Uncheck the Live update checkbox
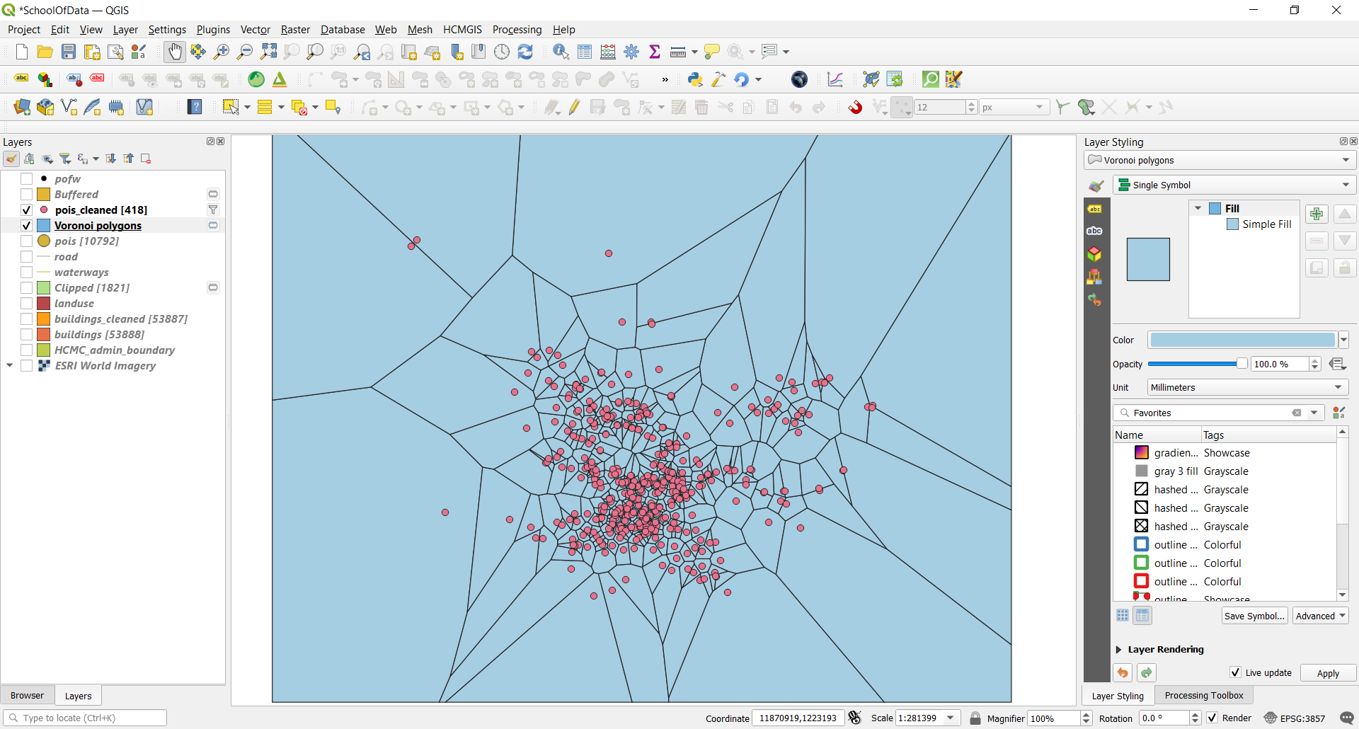 point(1235,672)
